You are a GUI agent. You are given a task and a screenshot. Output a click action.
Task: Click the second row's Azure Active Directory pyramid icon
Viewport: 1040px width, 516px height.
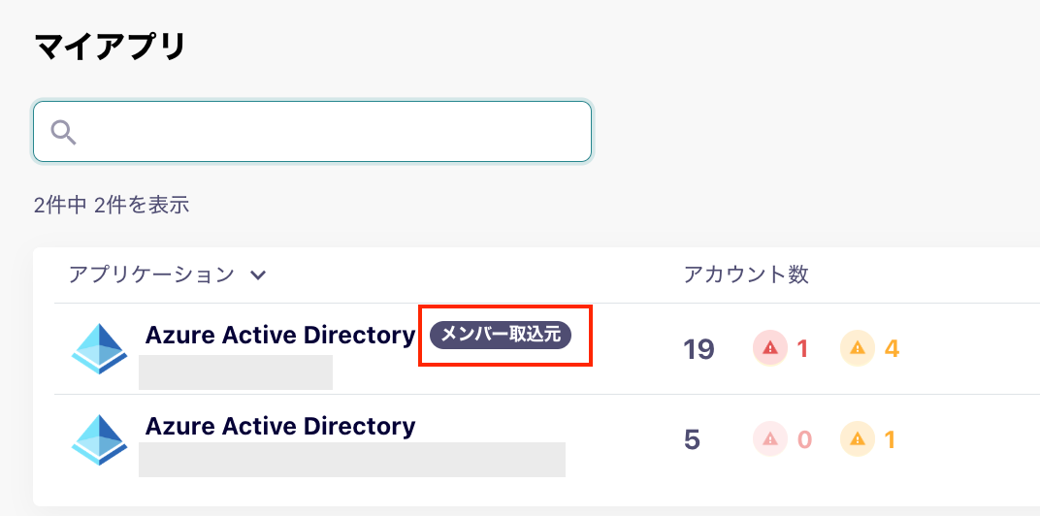pos(100,439)
